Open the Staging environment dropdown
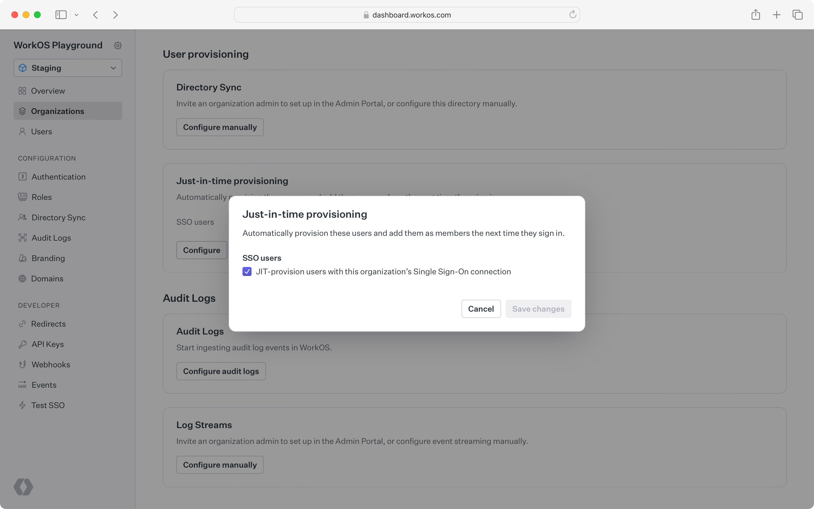 coord(67,68)
